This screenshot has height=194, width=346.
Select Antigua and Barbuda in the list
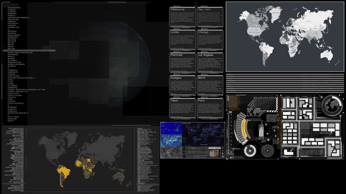19,18
